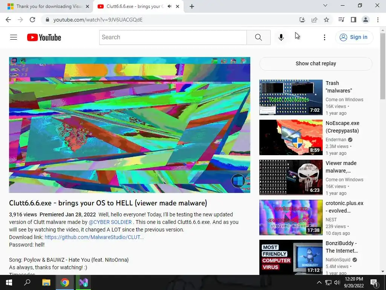Image resolution: width=386 pixels, height=290 pixels.
Task: Click the page vertical scrollbar thumb
Action: pos(383,66)
